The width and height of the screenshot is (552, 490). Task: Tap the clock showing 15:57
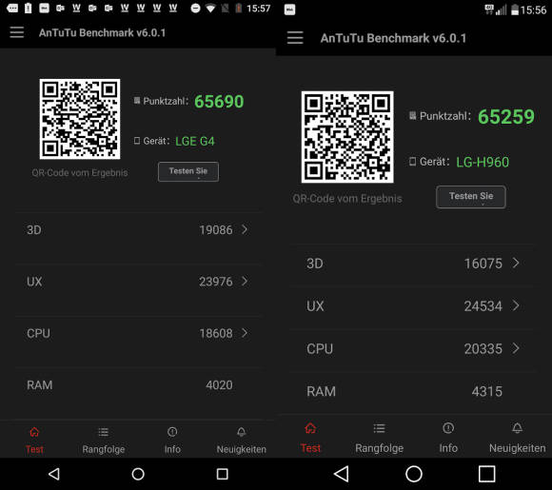259,9
